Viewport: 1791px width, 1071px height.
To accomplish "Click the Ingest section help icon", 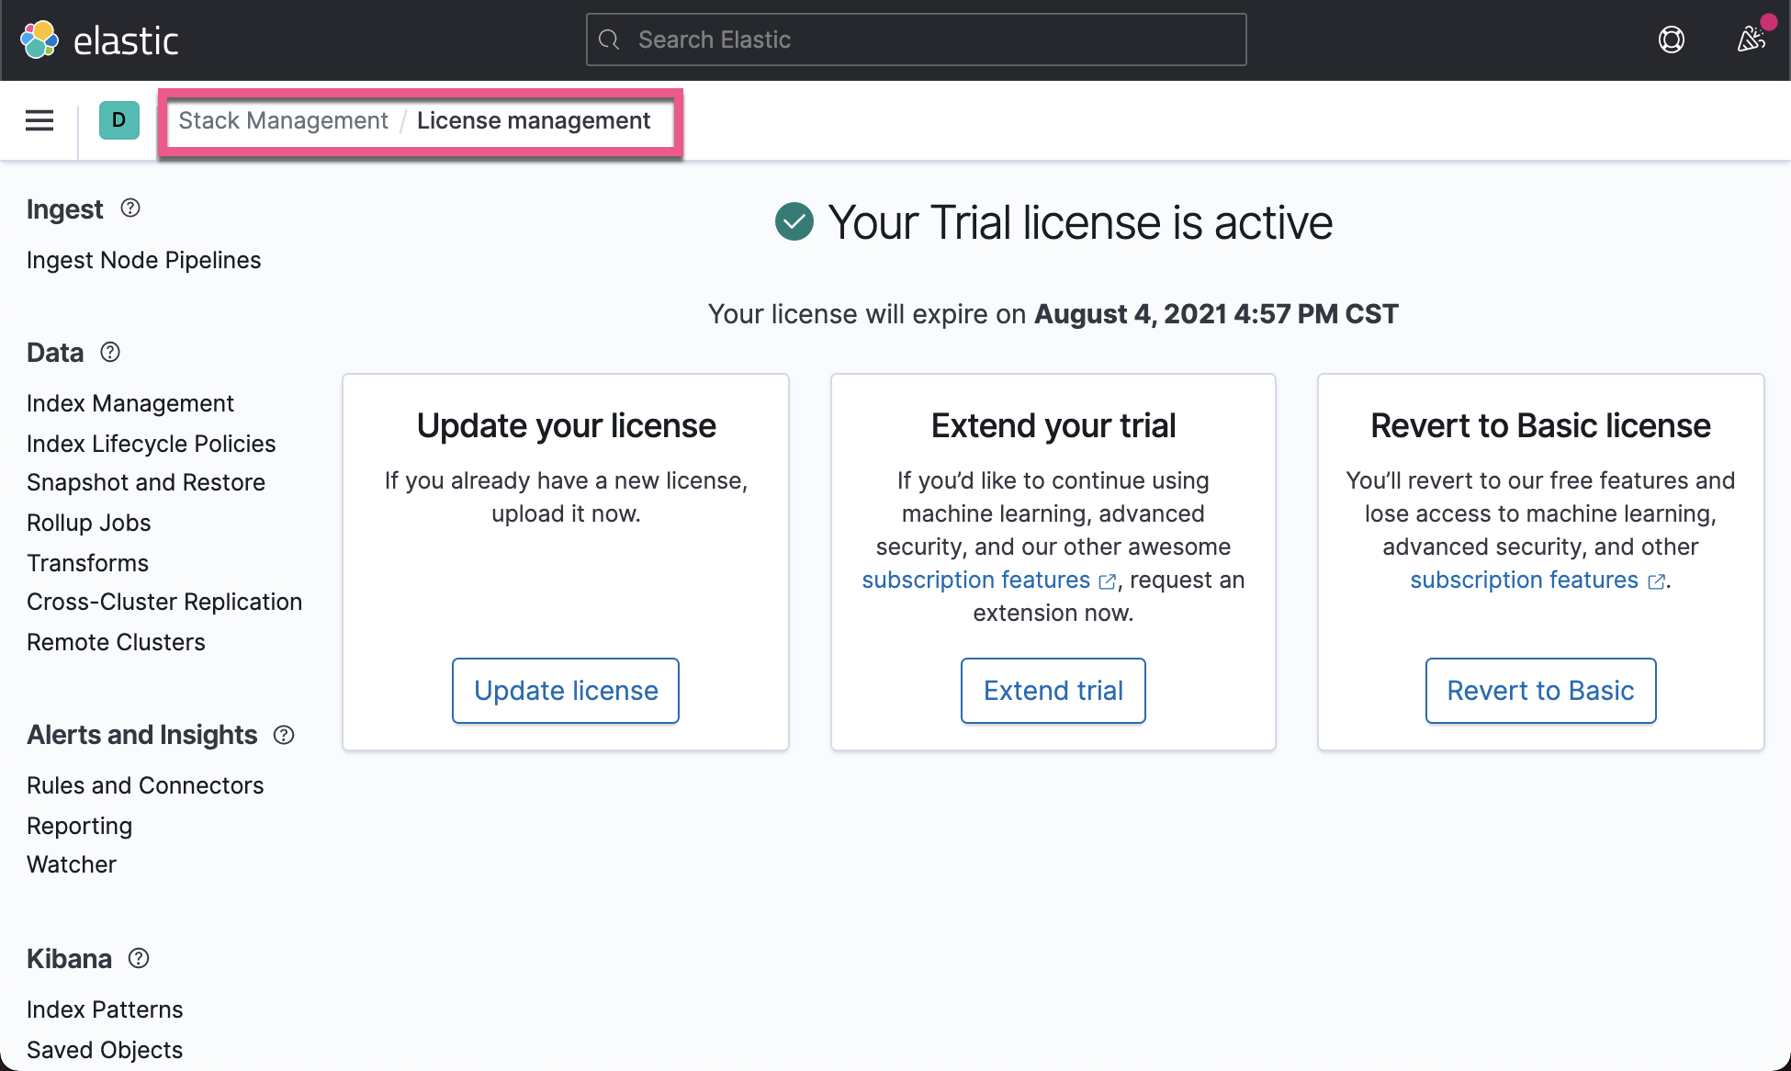I will (130, 209).
